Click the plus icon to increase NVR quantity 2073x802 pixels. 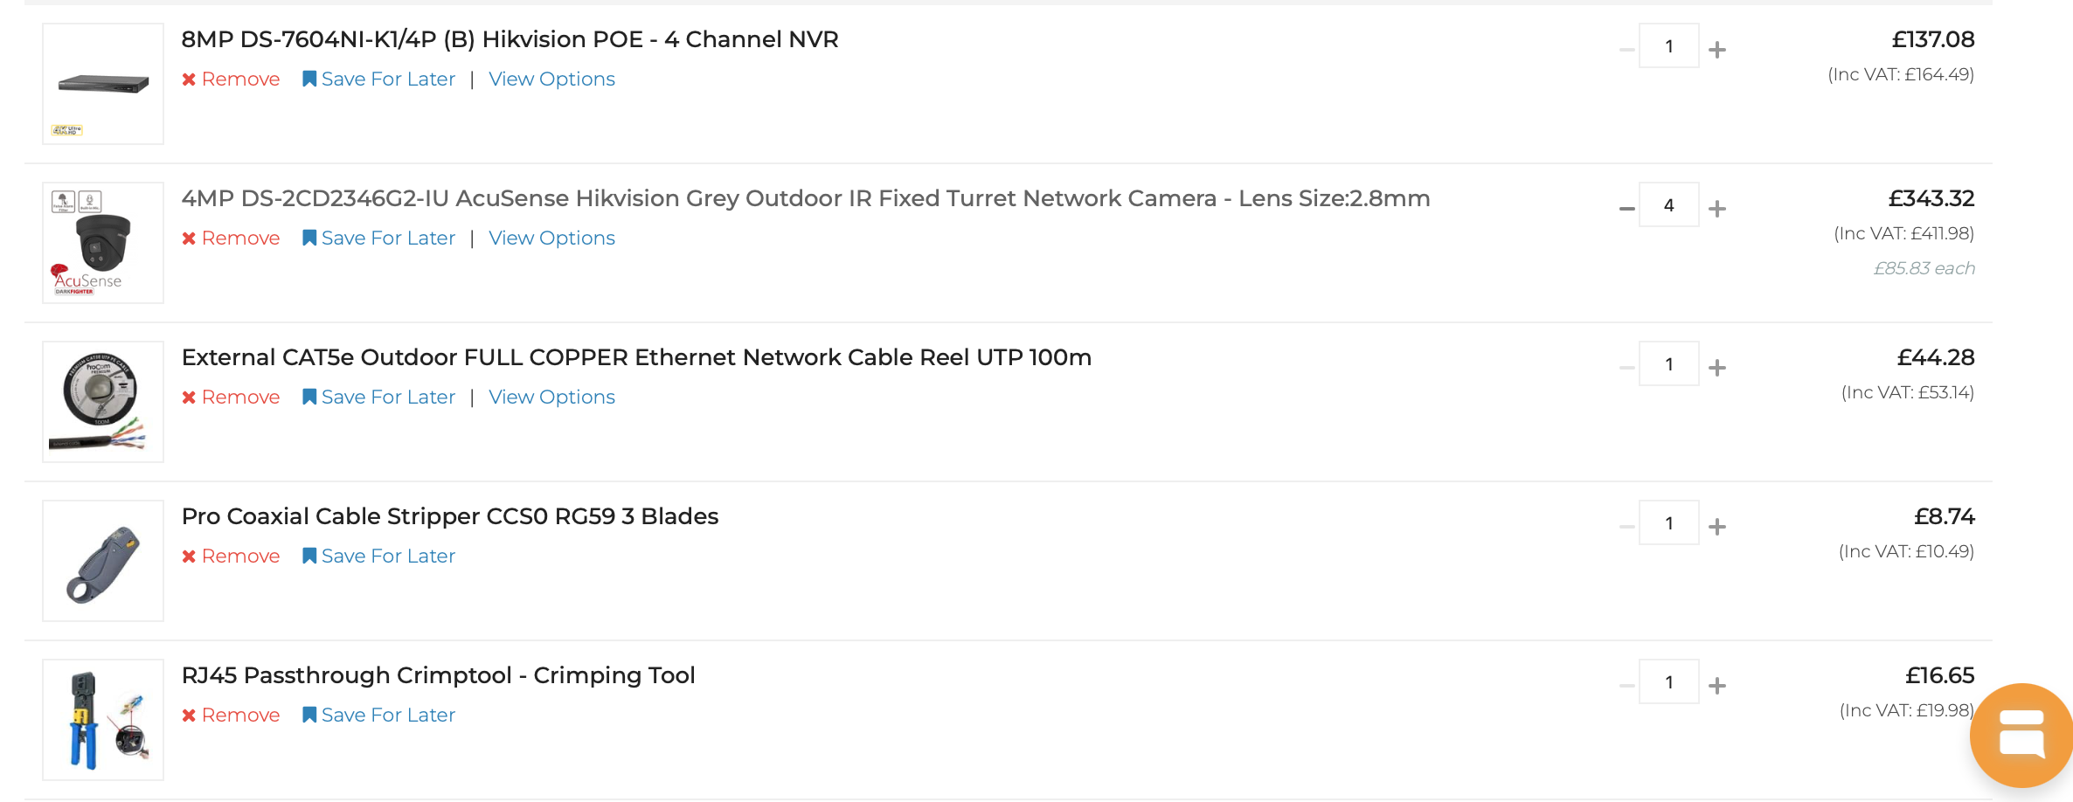1718,48
